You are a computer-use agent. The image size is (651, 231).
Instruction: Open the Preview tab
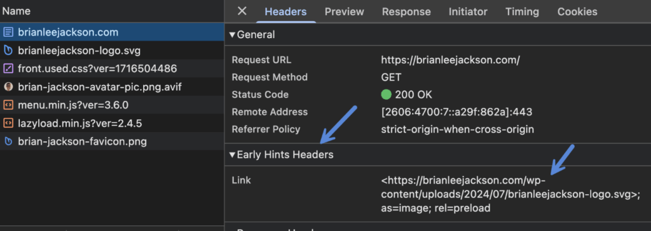click(x=344, y=12)
